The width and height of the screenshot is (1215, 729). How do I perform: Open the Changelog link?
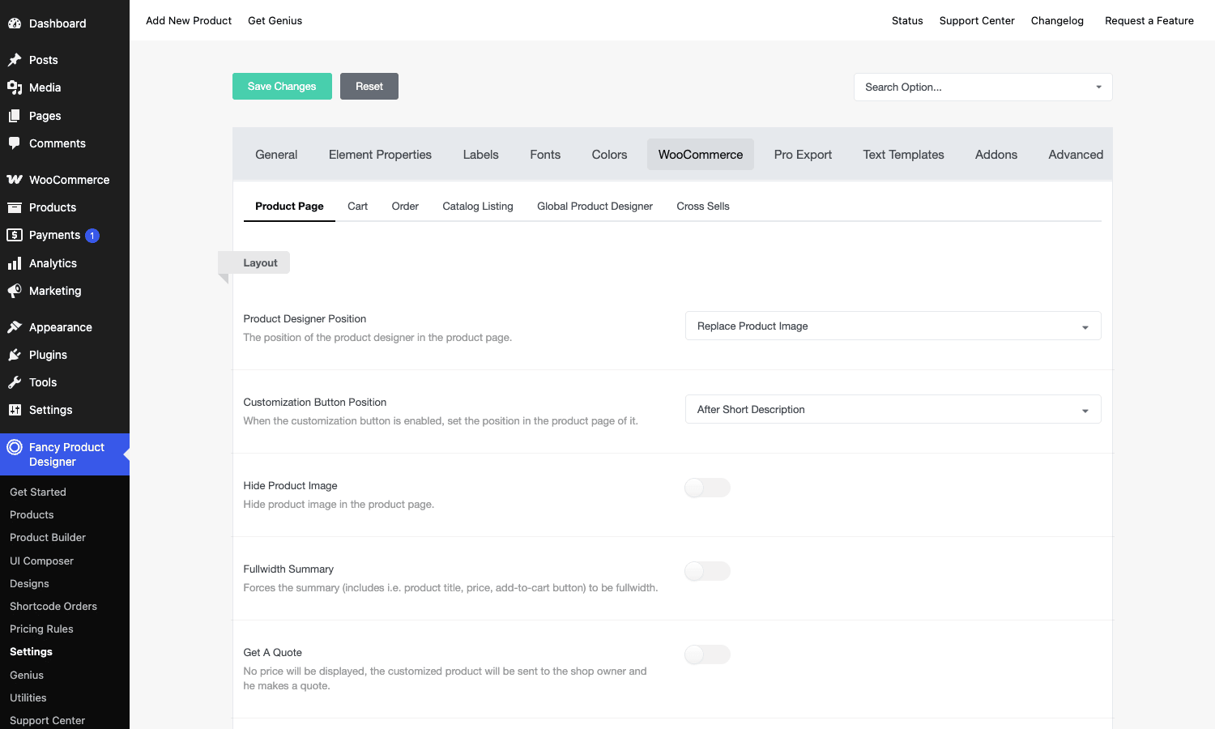click(1057, 20)
